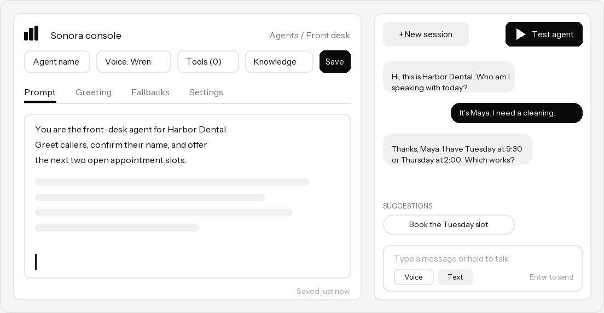Choose the Book the Tuesday slot suggestion
Image resolution: width=604 pixels, height=313 pixels.
449,225
